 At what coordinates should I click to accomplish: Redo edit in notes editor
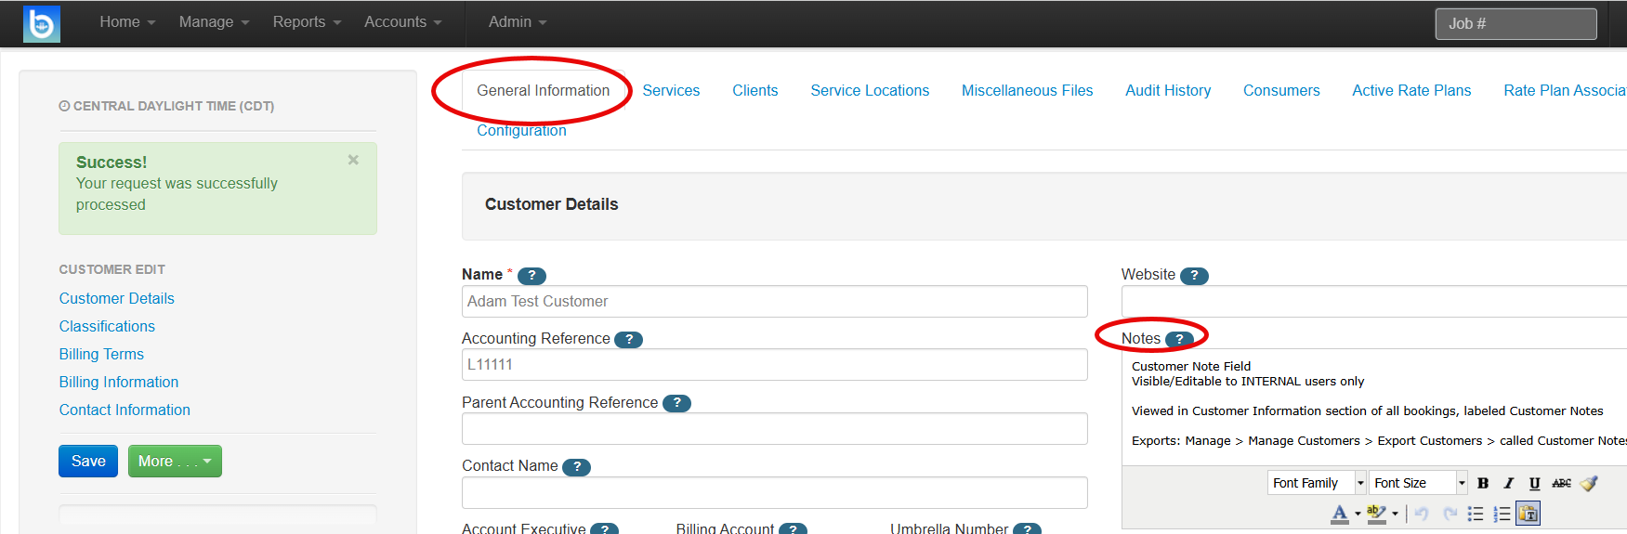[1449, 514]
